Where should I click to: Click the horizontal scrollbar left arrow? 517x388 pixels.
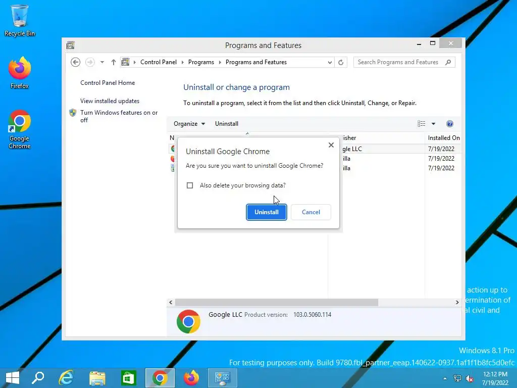tap(171, 302)
